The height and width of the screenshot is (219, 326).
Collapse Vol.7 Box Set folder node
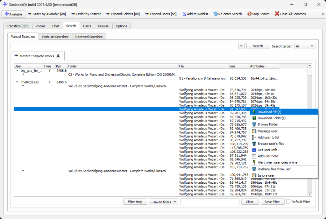pyautogui.click(x=23, y=86)
